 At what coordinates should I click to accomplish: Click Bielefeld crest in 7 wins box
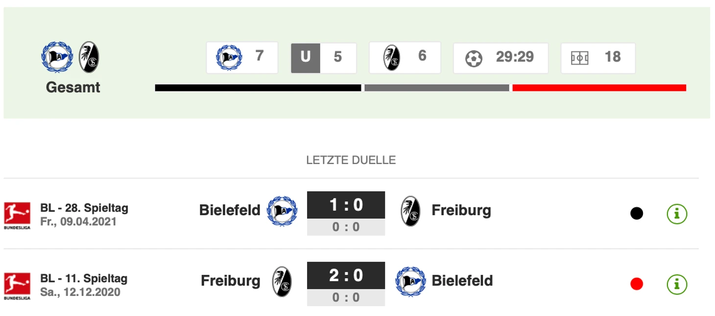point(229,58)
